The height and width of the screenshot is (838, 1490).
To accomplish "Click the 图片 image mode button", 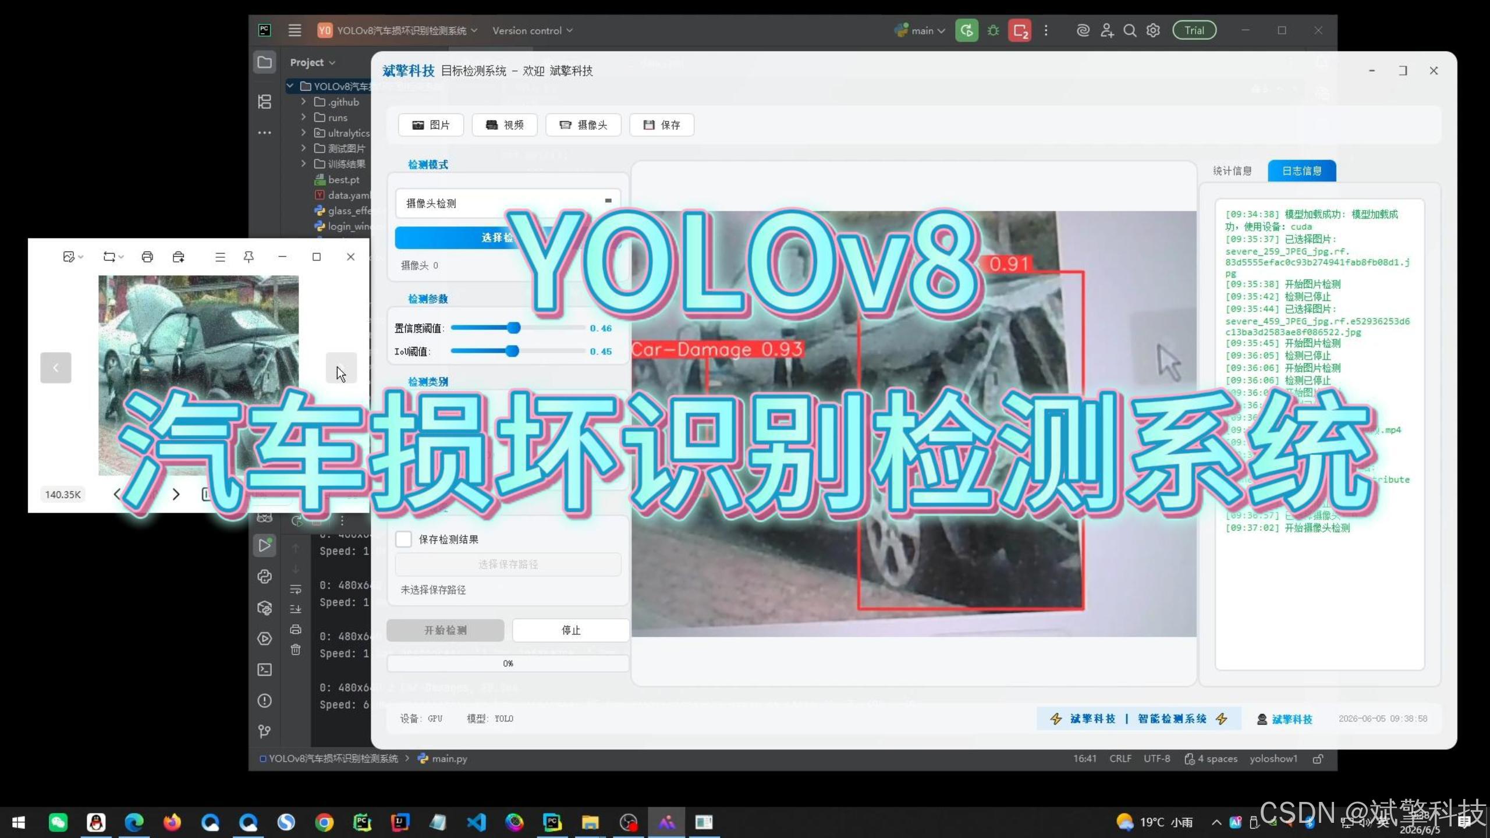I will click(x=431, y=125).
